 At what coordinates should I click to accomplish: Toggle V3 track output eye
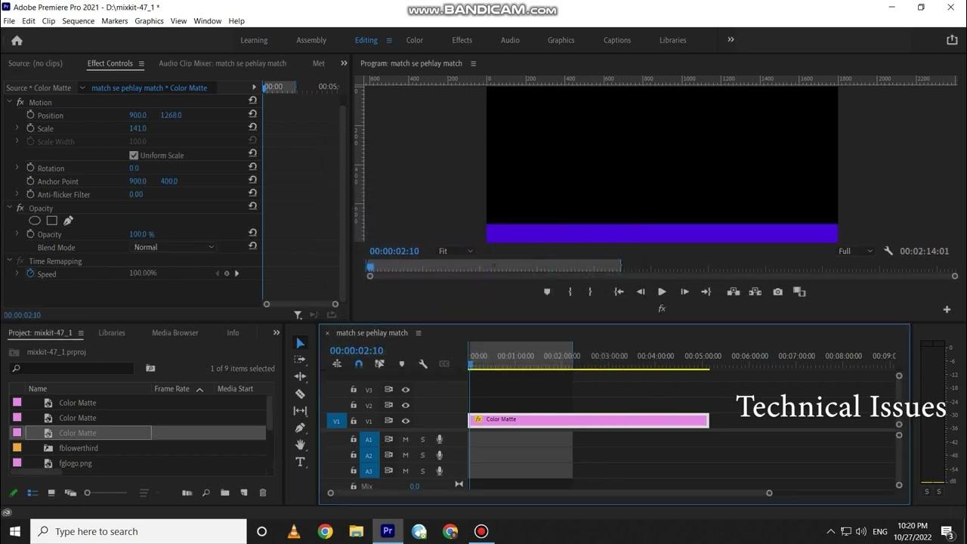(x=406, y=390)
